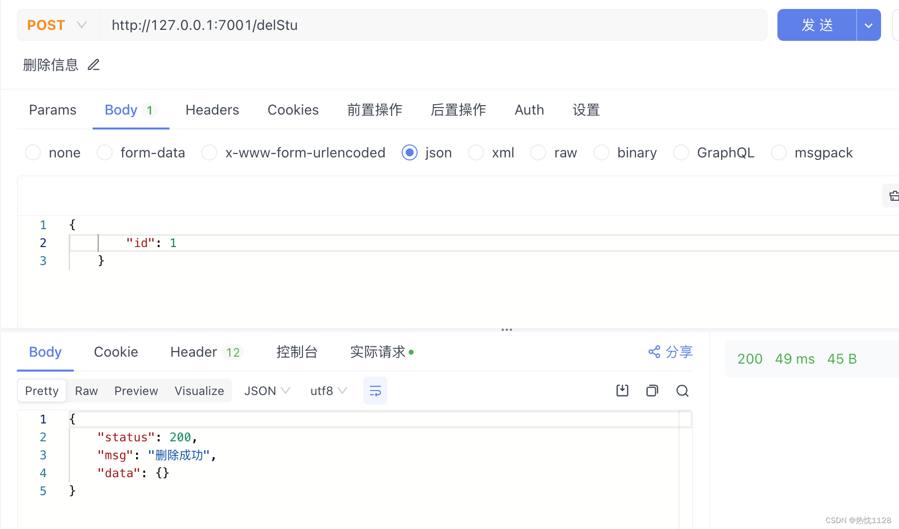Open the response Header 12 tab
Screen dimensions: 899x529
click(x=206, y=352)
